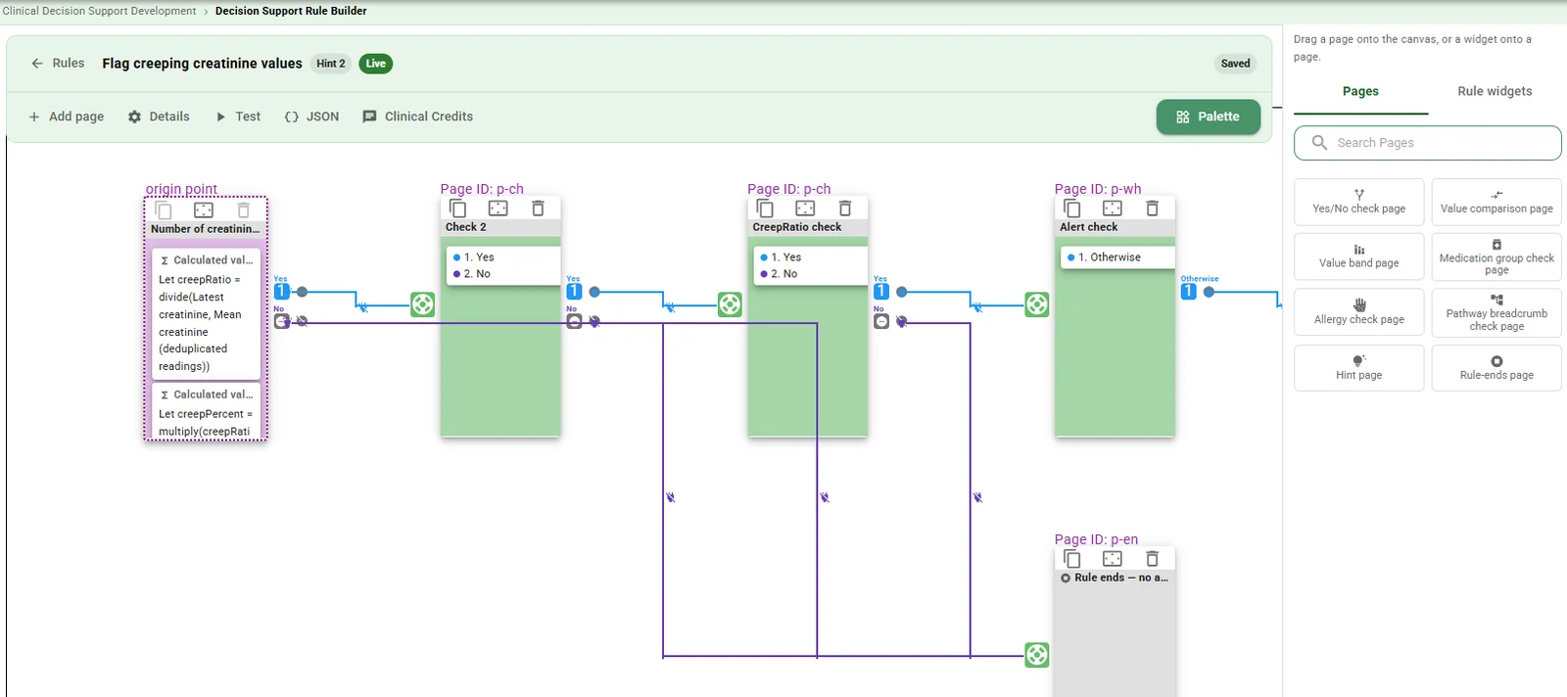Click frame icon on Rule ends page
This screenshot has width=1567, height=697.
click(x=1113, y=559)
